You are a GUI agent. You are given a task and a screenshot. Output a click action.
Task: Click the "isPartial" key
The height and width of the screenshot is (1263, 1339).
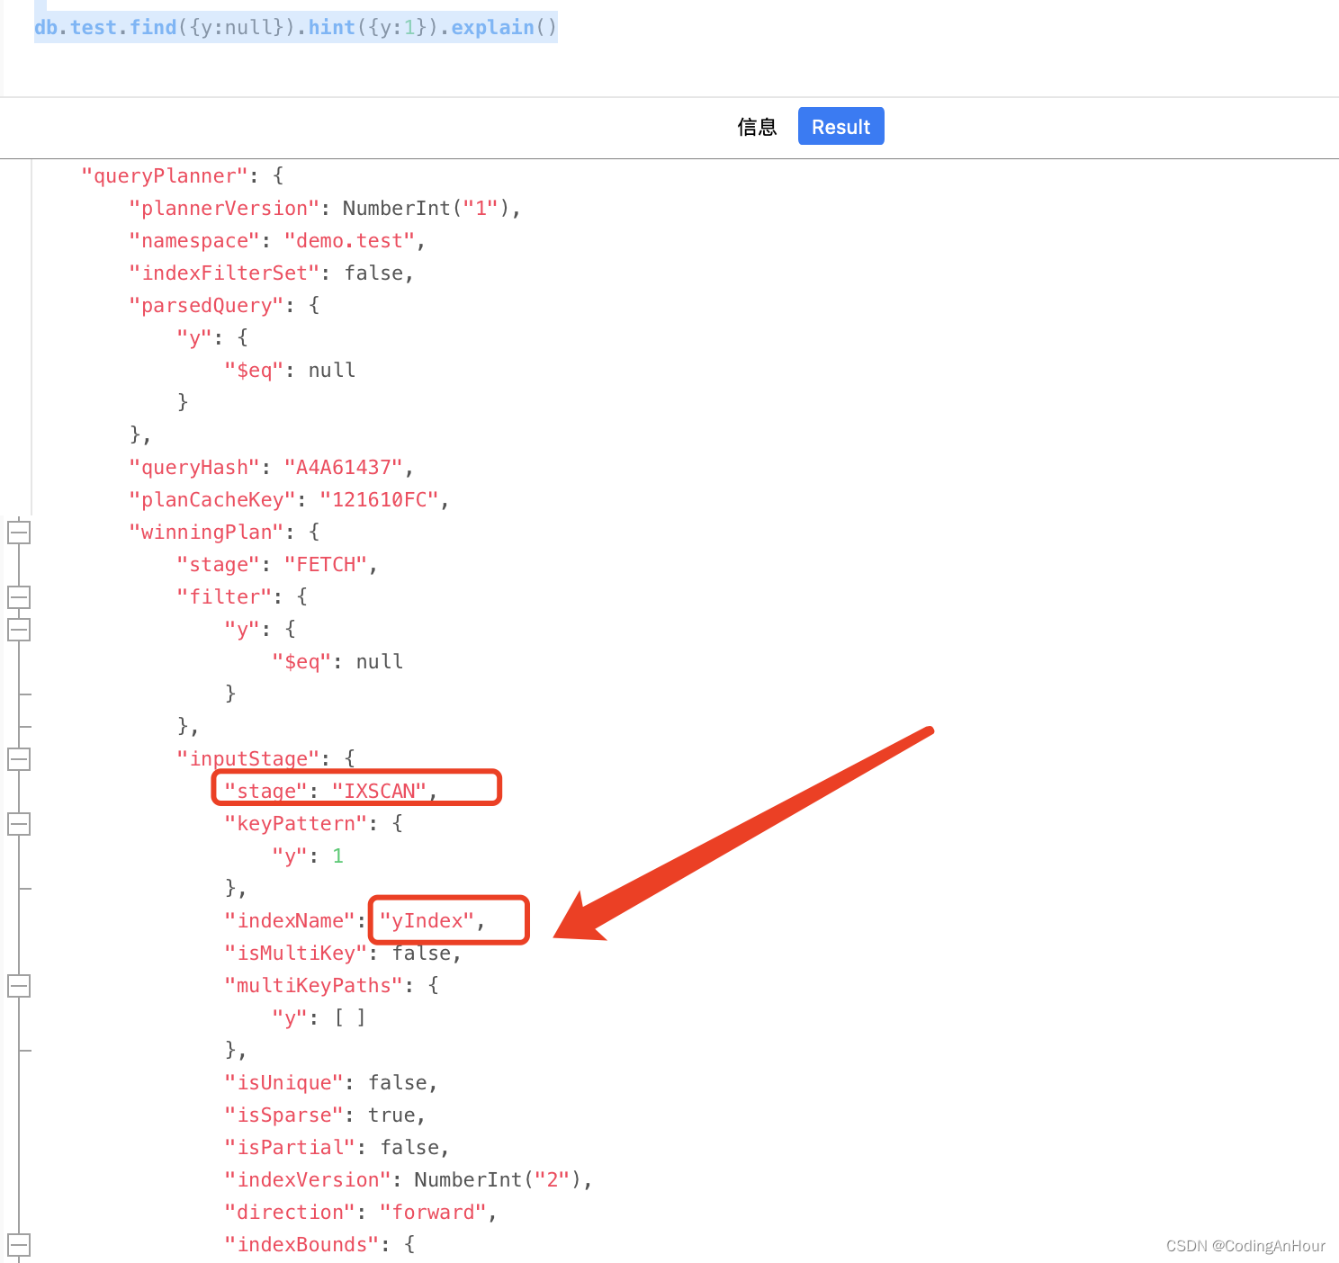coord(290,1147)
